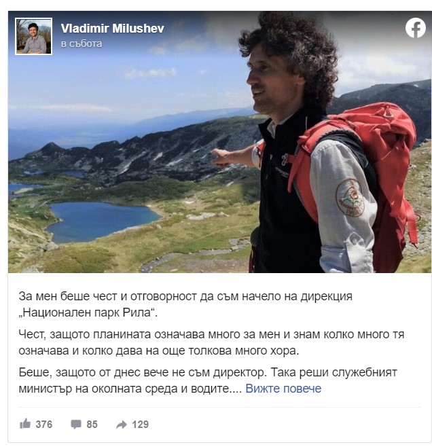The image size is (432, 447).
Task: Open Vladimir Milushev's profile name link
Action: coord(112,29)
